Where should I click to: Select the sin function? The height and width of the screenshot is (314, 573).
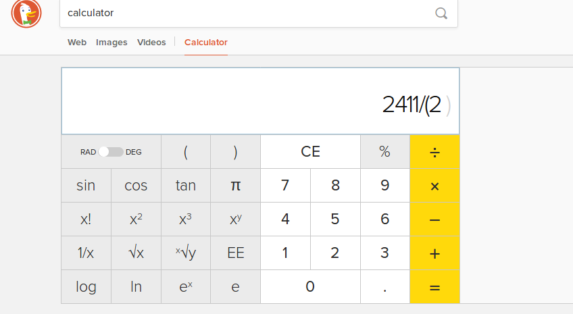coord(86,186)
